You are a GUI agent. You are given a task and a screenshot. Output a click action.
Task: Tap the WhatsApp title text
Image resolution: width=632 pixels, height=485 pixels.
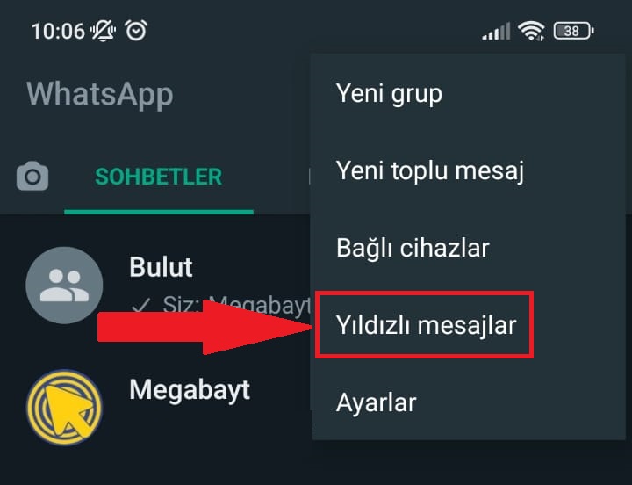click(x=100, y=94)
